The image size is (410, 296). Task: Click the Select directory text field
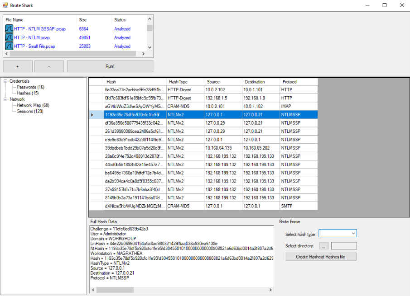[x=344, y=246]
